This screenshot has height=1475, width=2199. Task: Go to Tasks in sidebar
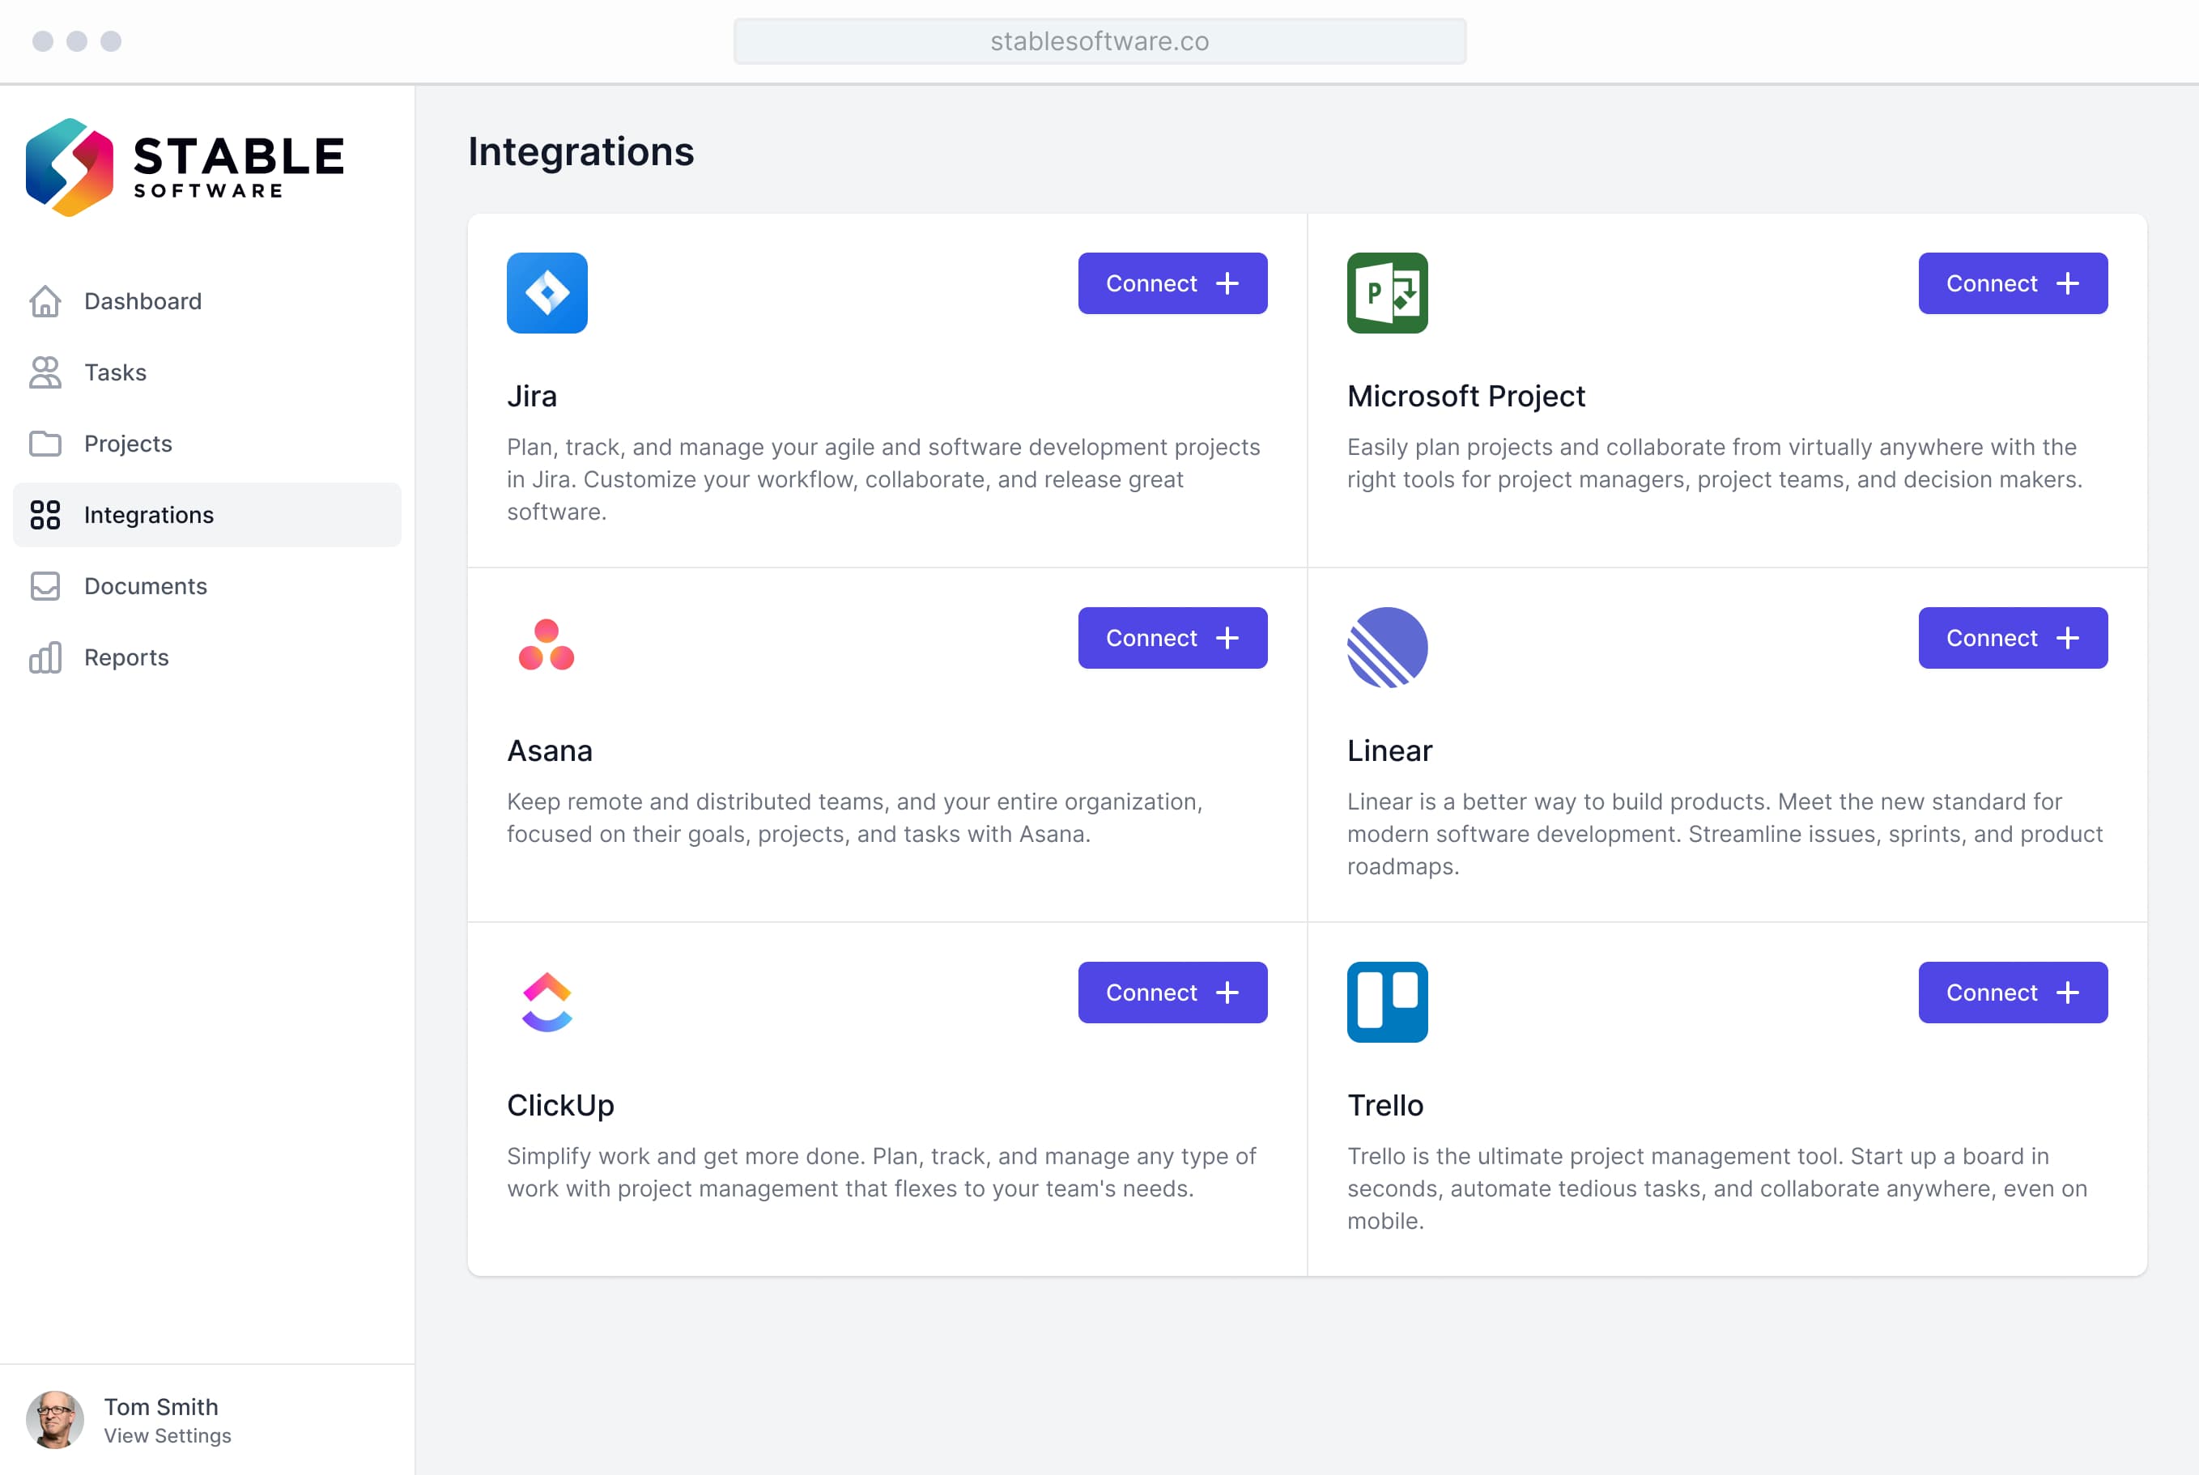207,372
